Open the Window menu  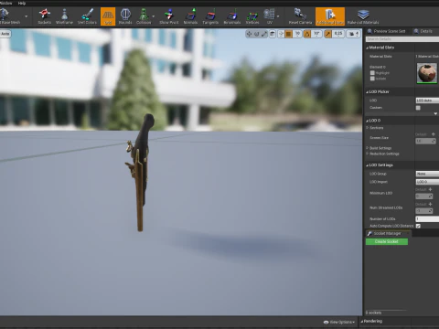5,3
